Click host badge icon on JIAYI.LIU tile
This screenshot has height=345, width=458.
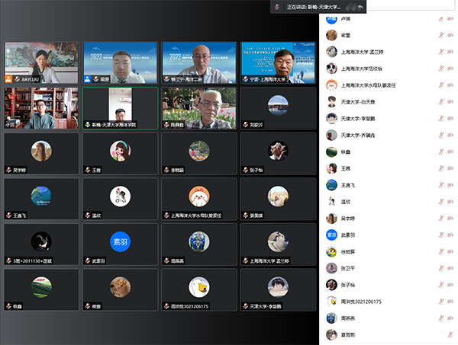[9, 78]
